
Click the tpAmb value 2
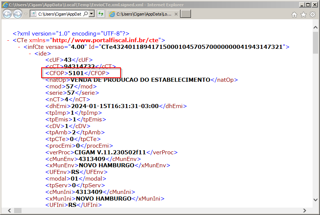pyautogui.click(x=74, y=132)
